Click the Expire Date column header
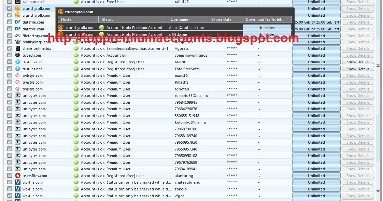Viewport: 383px width, 201px height. [x=225, y=19]
